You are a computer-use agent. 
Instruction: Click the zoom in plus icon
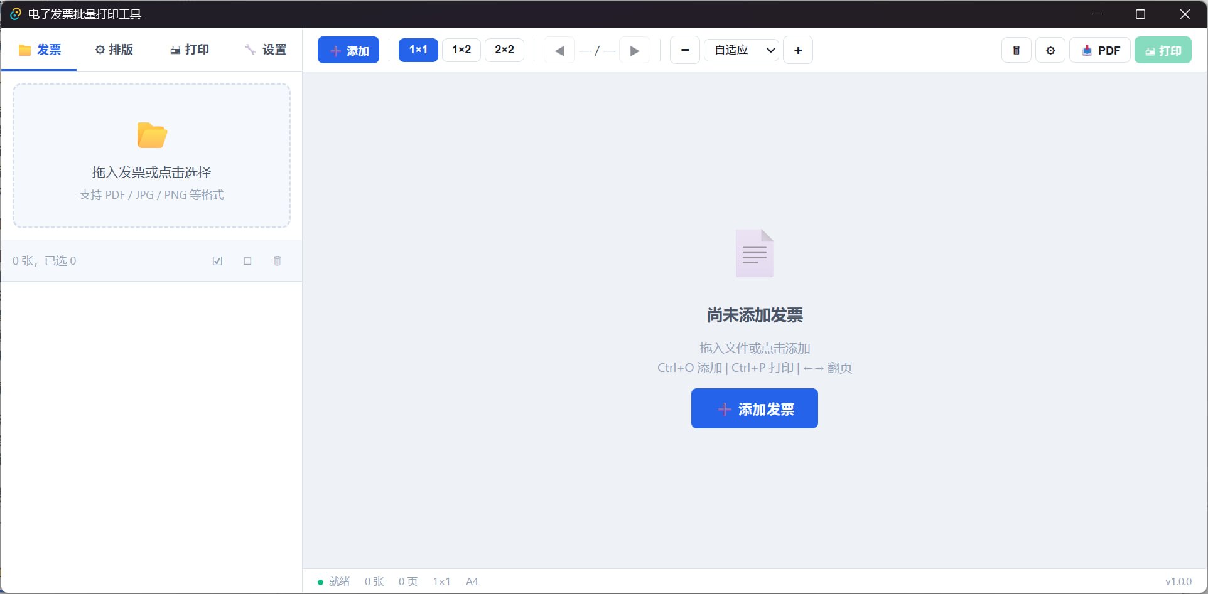pos(797,50)
